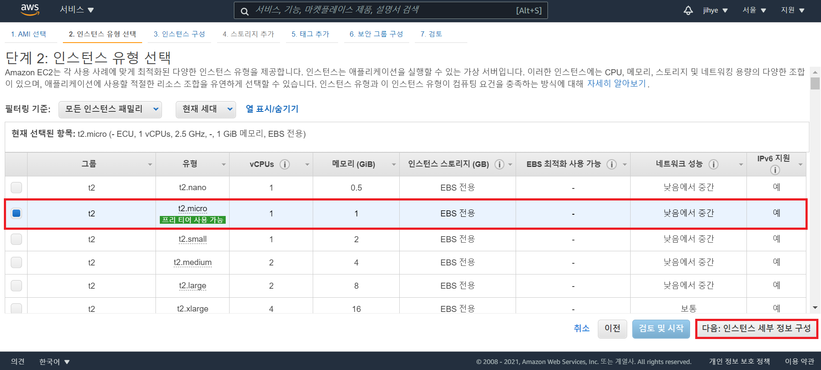Show info icon for EBS optimized column
This screenshot has width=821, height=370.
pos(612,164)
